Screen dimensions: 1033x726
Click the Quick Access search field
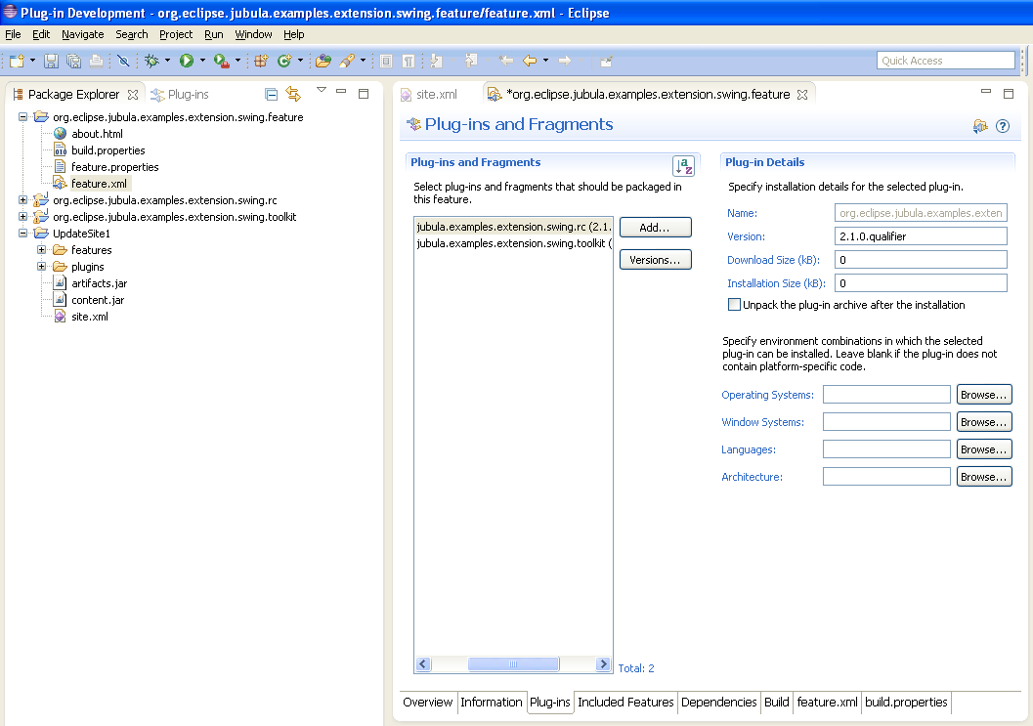tap(946, 60)
